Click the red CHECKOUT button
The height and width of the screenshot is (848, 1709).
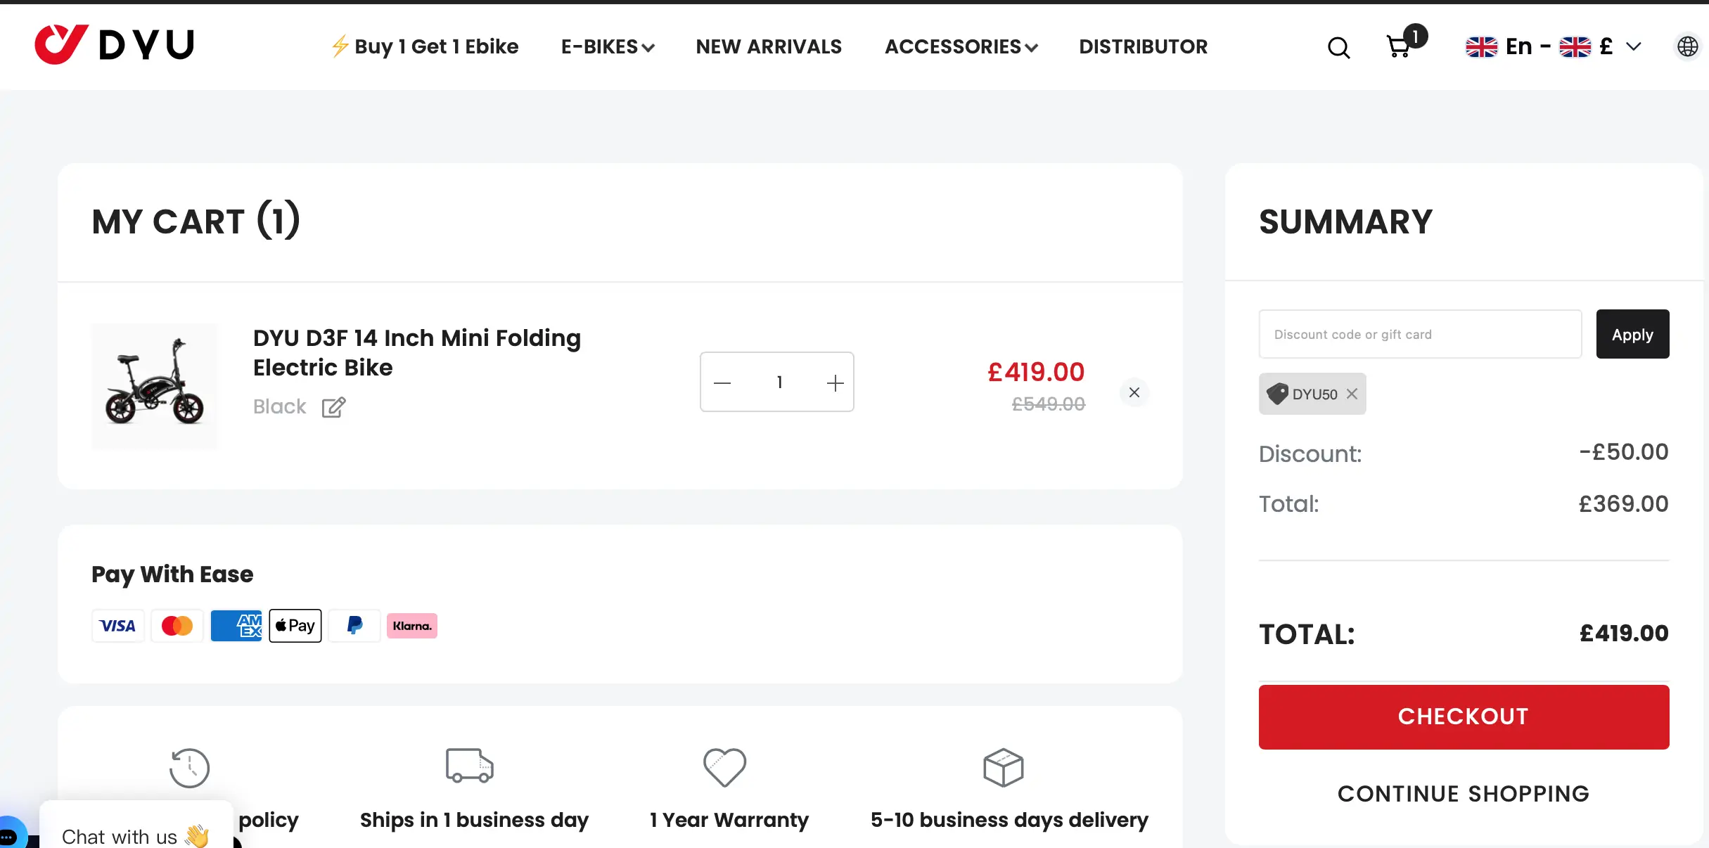pos(1463,717)
